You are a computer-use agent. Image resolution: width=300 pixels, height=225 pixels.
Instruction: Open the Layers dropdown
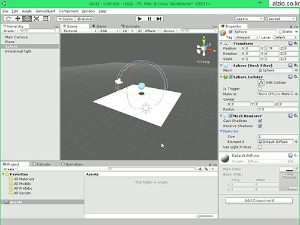249,19
